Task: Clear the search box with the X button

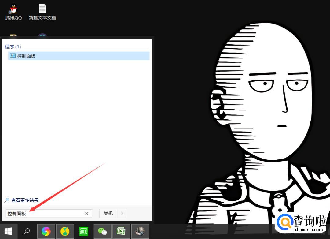Action: (86, 214)
